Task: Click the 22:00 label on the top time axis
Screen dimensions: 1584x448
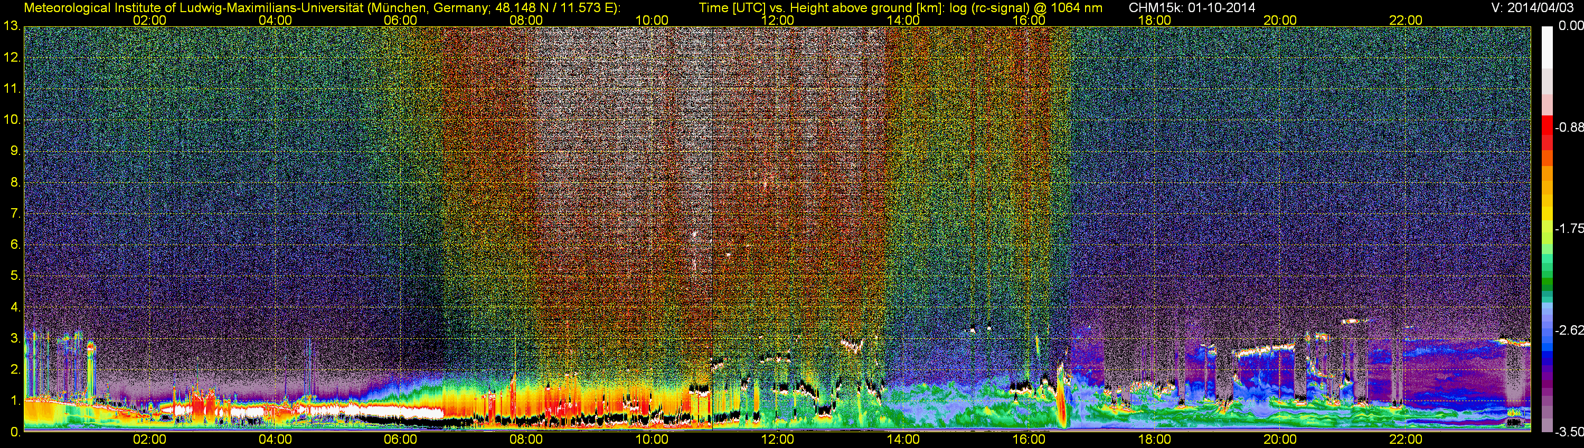Action: click(x=1406, y=20)
